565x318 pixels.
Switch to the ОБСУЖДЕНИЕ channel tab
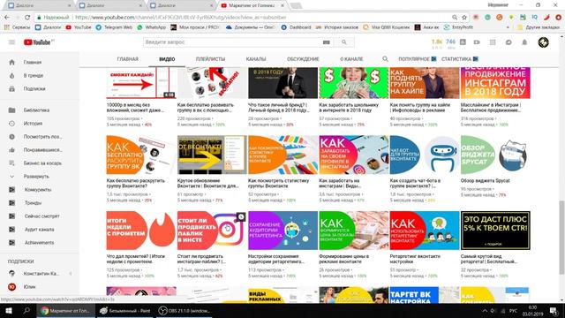pyautogui.click(x=303, y=59)
